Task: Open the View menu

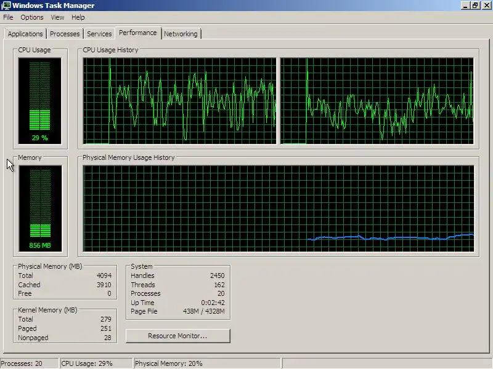Action: tap(57, 17)
